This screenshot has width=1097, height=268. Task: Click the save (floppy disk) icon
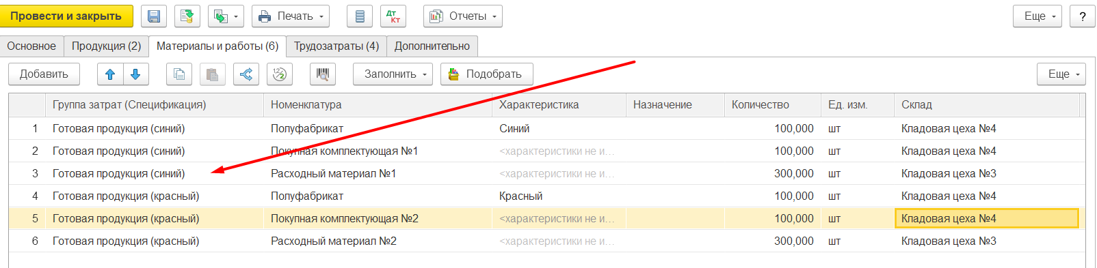[x=154, y=16]
